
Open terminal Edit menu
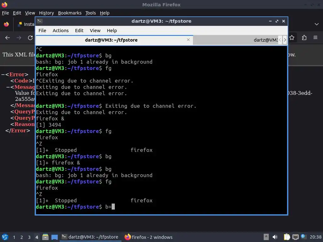pyautogui.click(x=79, y=31)
